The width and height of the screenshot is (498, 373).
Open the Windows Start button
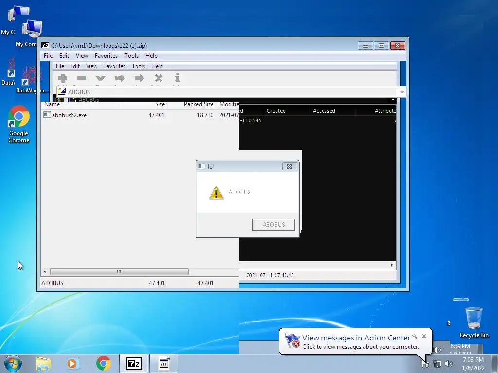pos(13,363)
